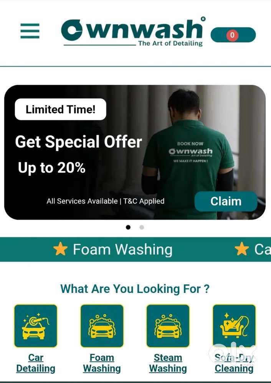Select the Car Detailing icon
The height and width of the screenshot is (383, 271).
tap(36, 325)
